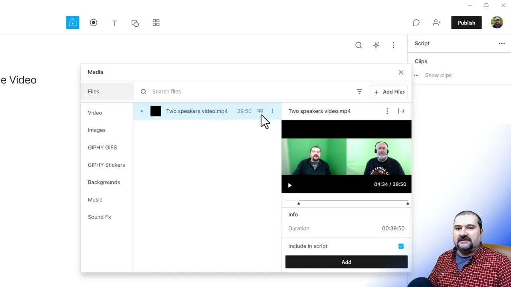
Task: Open the Layouts templates icon
Action: coord(156,23)
